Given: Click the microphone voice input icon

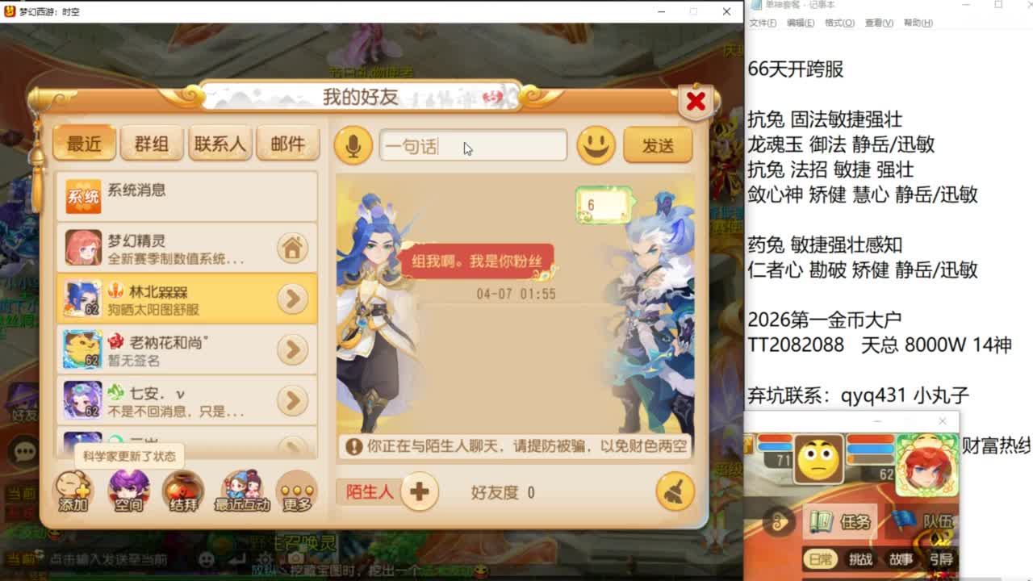Looking at the screenshot, I should coord(353,145).
